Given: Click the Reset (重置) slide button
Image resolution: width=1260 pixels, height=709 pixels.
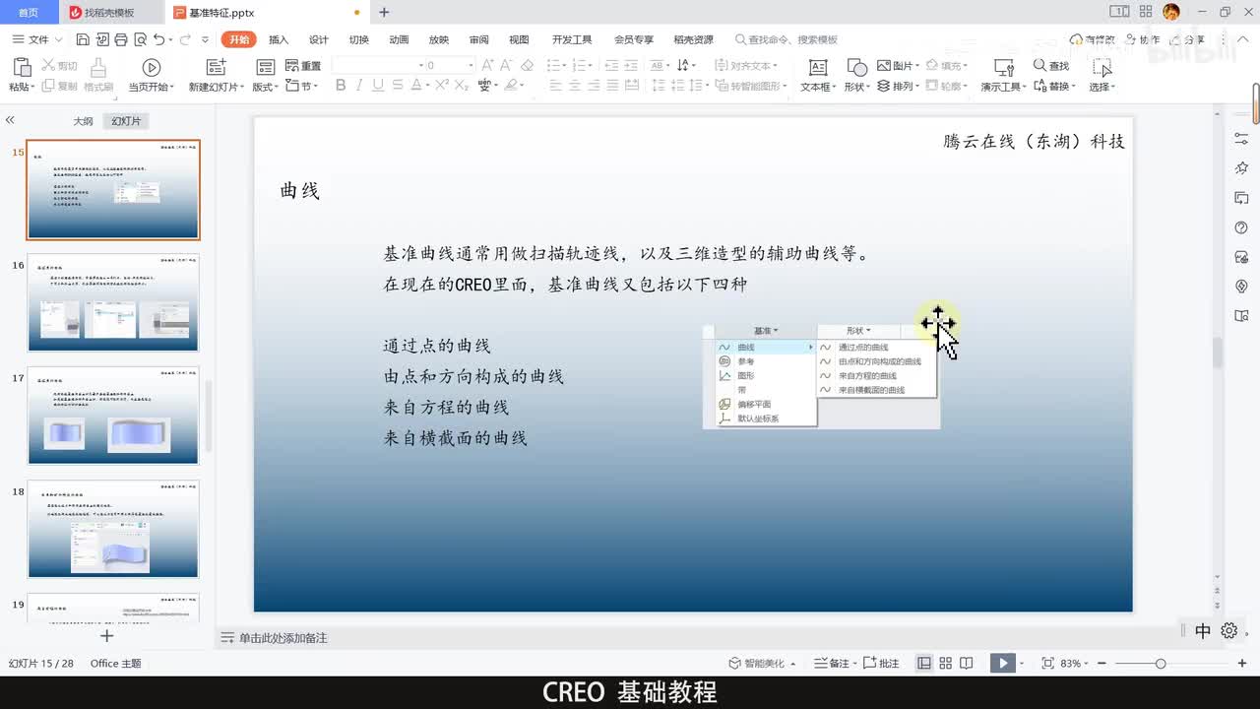Looking at the screenshot, I should click(x=303, y=66).
